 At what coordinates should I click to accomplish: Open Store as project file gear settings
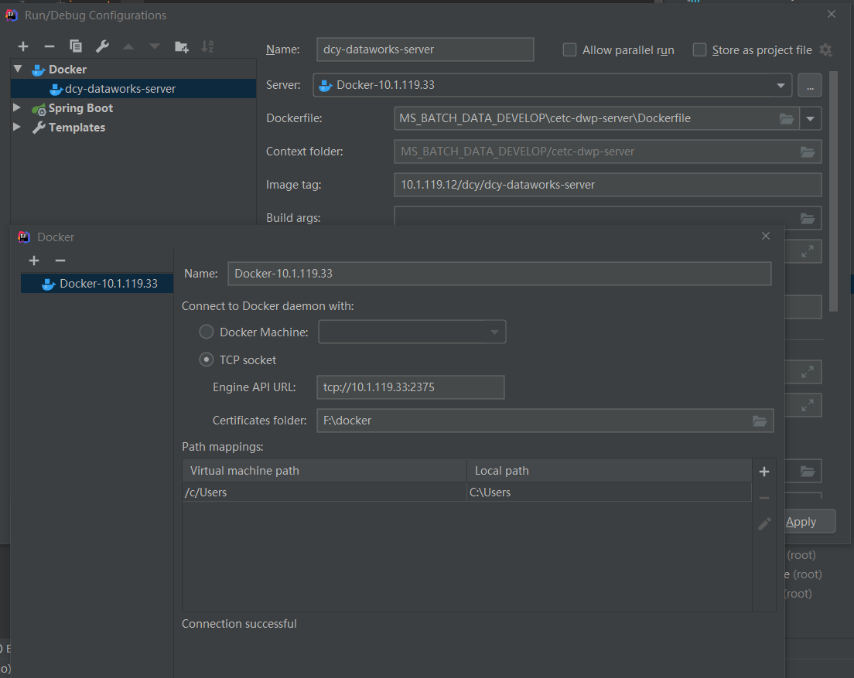pyautogui.click(x=825, y=50)
